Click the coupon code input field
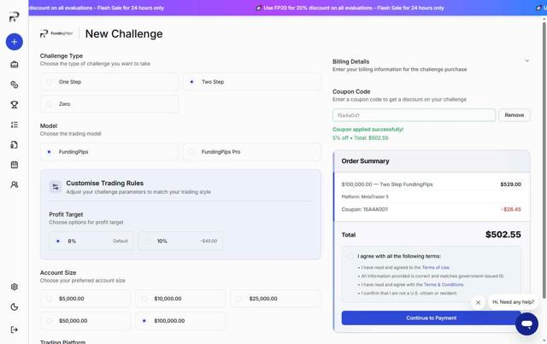This screenshot has height=344, width=547. (414, 115)
